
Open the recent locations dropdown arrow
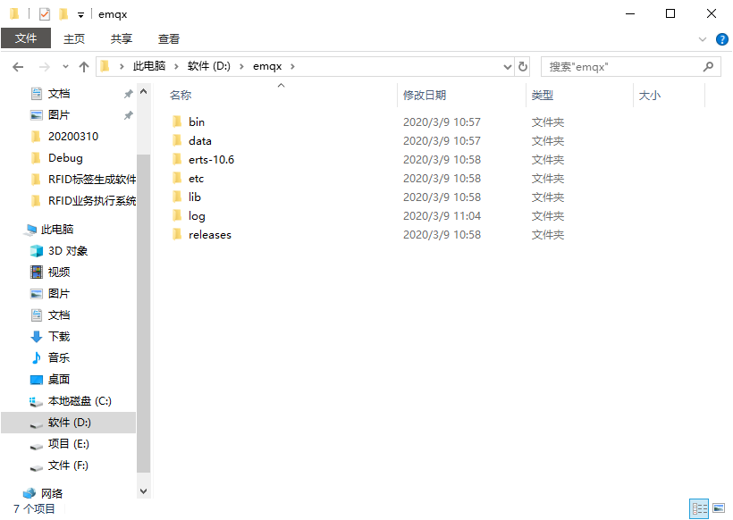click(65, 67)
